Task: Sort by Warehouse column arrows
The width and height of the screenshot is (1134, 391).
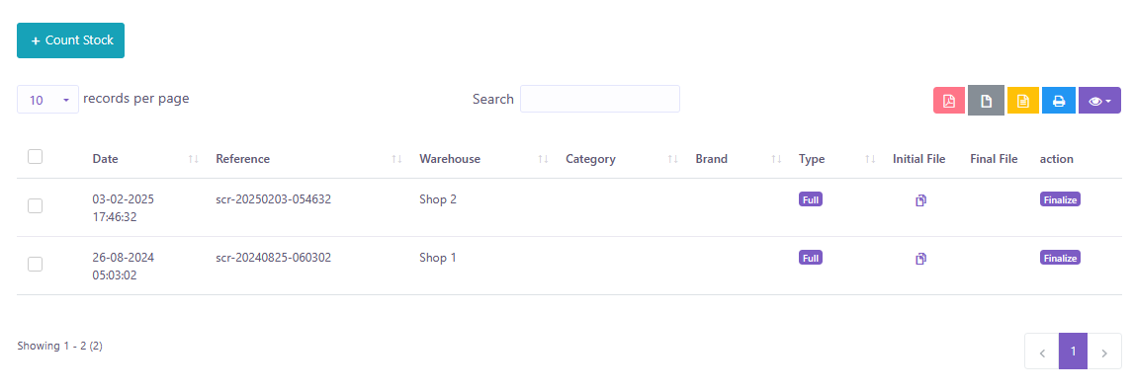Action: 543,159
